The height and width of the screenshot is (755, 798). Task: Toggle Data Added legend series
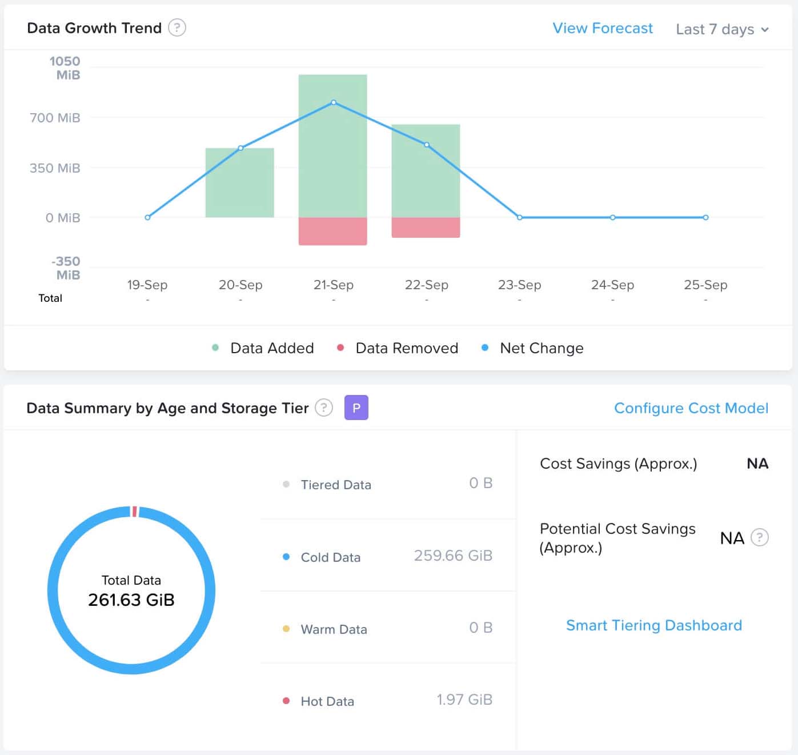coord(263,348)
